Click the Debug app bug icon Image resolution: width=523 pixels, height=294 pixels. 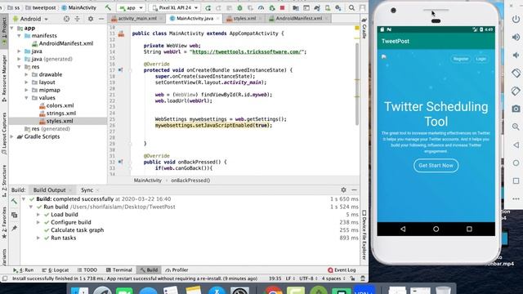click(239, 7)
